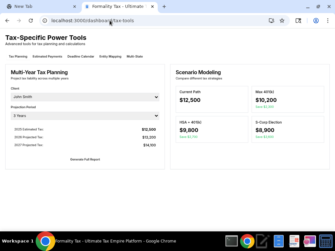Image resolution: width=335 pixels, height=251 pixels.
Task: Launch the terminal from the taskbar
Action: pos(231,241)
